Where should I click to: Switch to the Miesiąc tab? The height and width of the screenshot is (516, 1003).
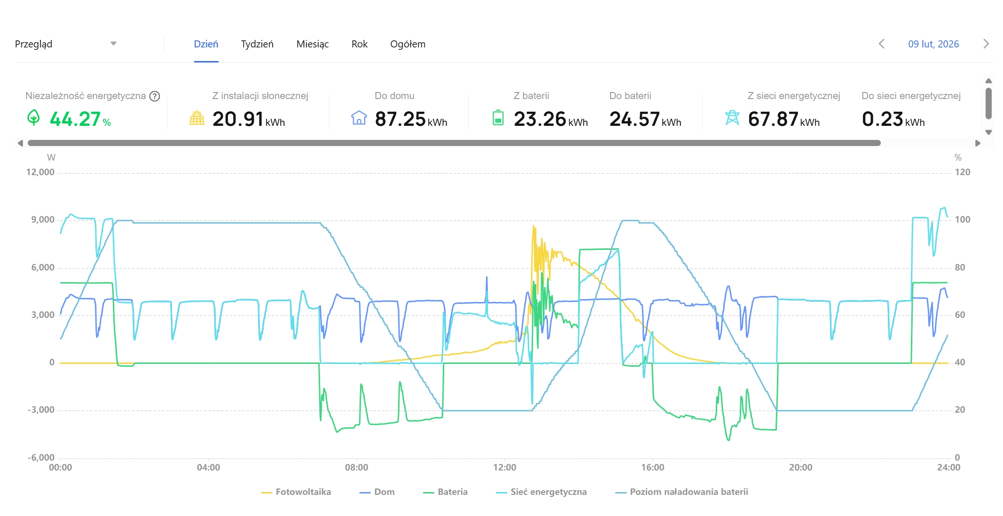coord(313,44)
